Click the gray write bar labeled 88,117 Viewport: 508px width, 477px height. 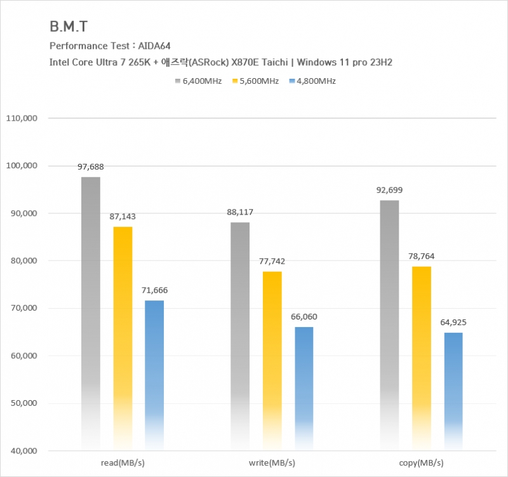(x=240, y=337)
